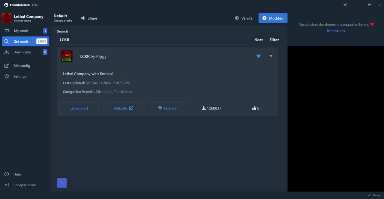Click the question mark icon beside Help

click(7, 174)
